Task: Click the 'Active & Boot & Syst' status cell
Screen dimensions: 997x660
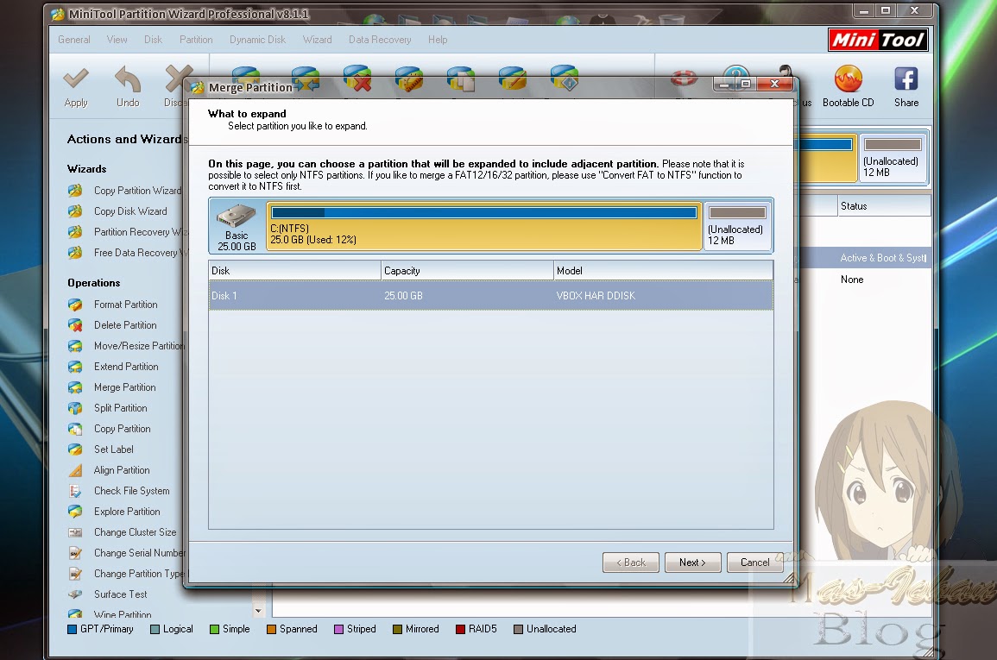Action: [x=884, y=258]
